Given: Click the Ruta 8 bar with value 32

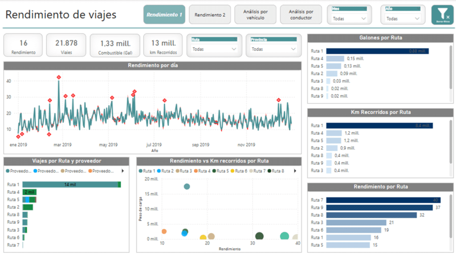Looking at the screenshot, I should click(x=371, y=215).
